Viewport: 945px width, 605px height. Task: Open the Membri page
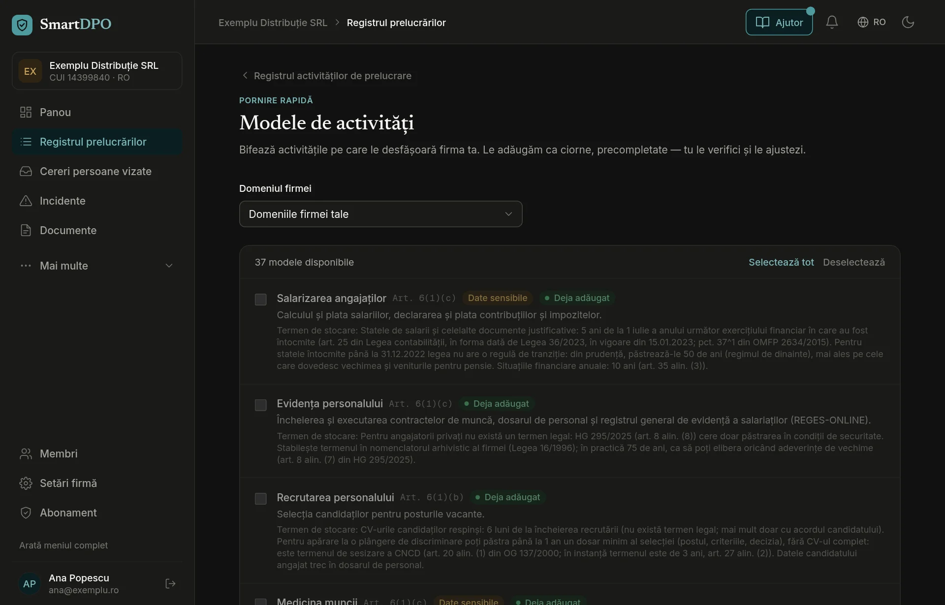97,454
